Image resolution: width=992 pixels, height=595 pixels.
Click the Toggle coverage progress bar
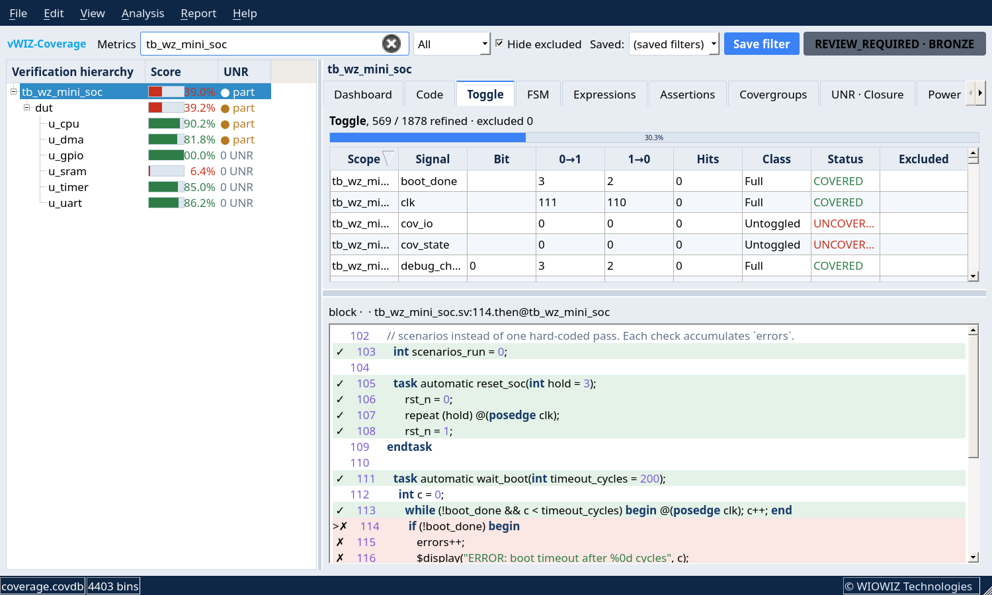(654, 138)
